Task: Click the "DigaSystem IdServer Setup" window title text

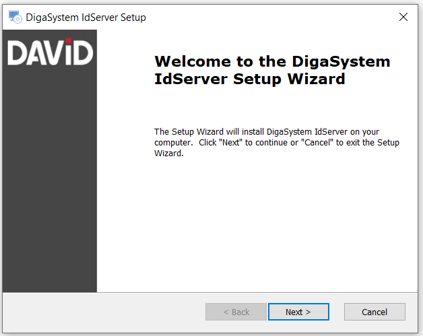Action: [x=86, y=18]
